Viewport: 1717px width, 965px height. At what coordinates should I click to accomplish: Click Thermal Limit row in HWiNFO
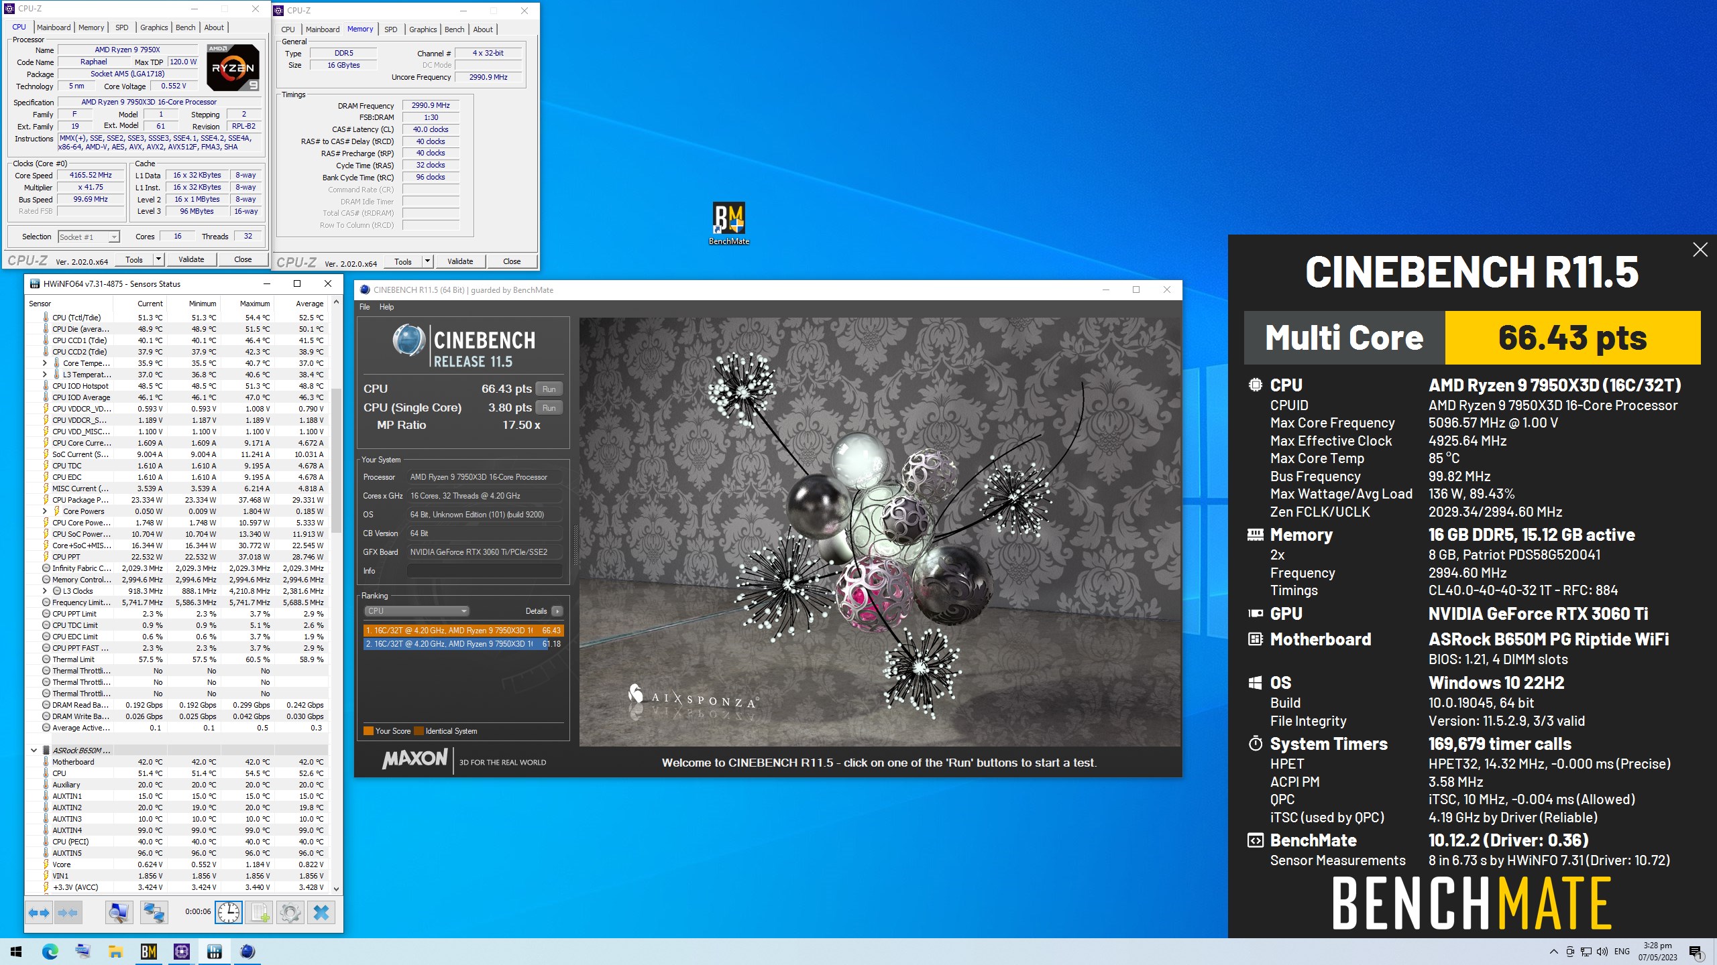181,659
